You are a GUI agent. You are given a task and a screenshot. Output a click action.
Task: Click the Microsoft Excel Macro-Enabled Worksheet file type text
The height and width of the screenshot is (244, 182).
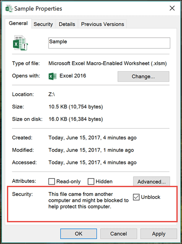pyautogui.click(x=107, y=63)
